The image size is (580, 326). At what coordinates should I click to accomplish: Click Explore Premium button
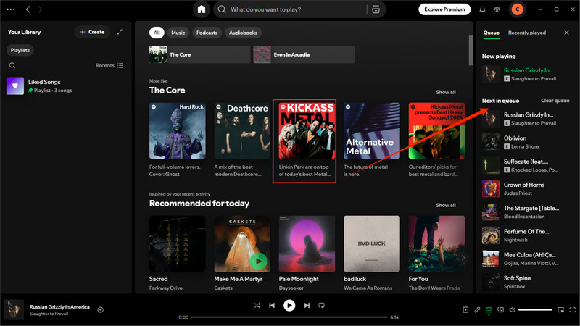tap(444, 9)
